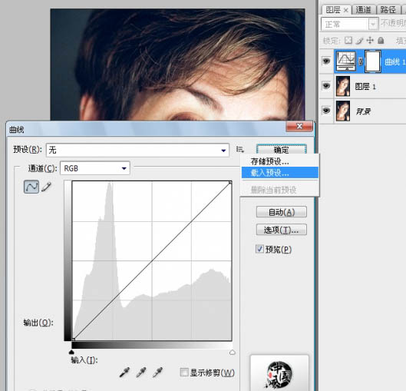Select the pencil draw curve tool
Viewport: 406px width, 391px height.
click(46, 187)
